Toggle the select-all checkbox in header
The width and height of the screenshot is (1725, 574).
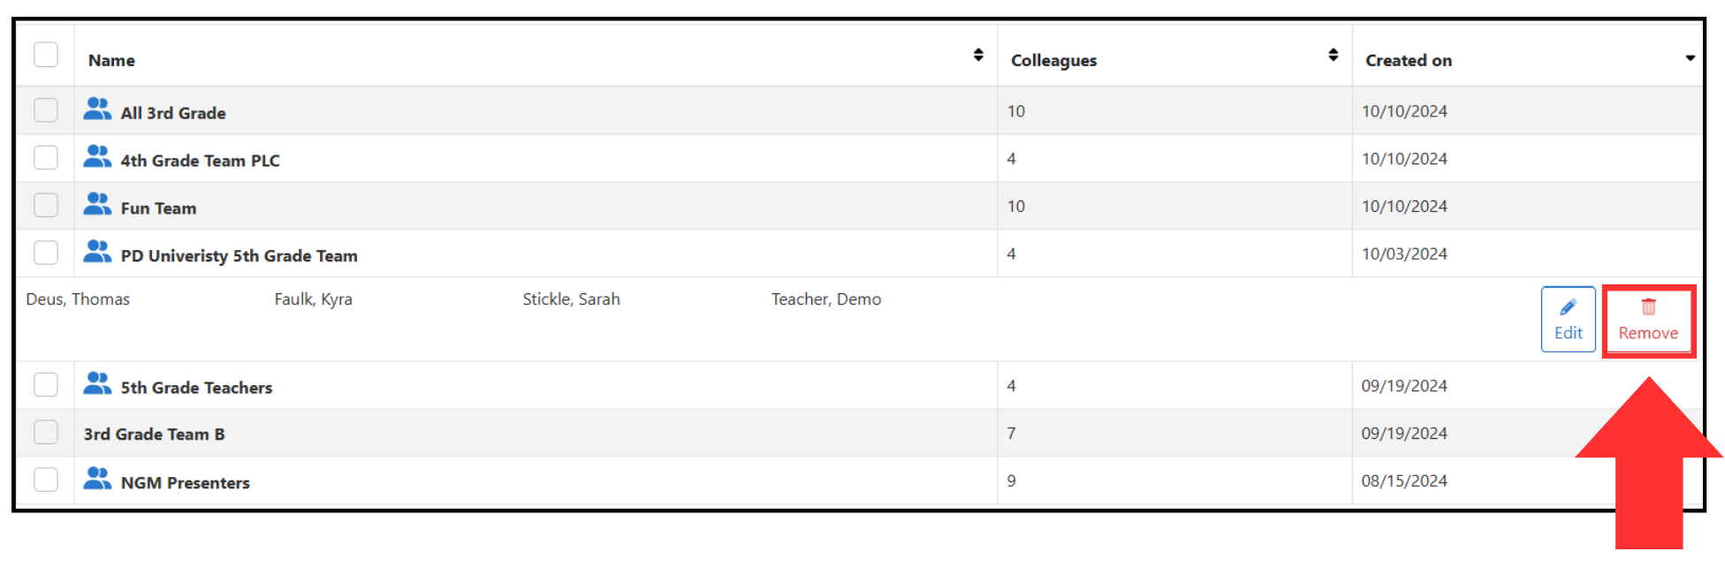click(46, 55)
